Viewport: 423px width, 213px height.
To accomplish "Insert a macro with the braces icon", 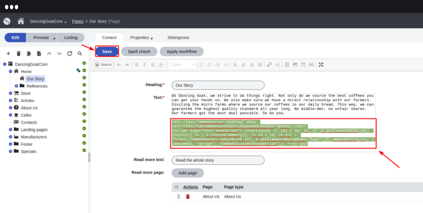I will 311,65.
